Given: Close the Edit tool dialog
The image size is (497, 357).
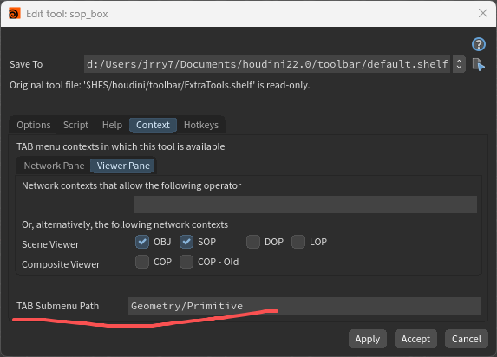Looking at the screenshot, I should (x=483, y=13).
